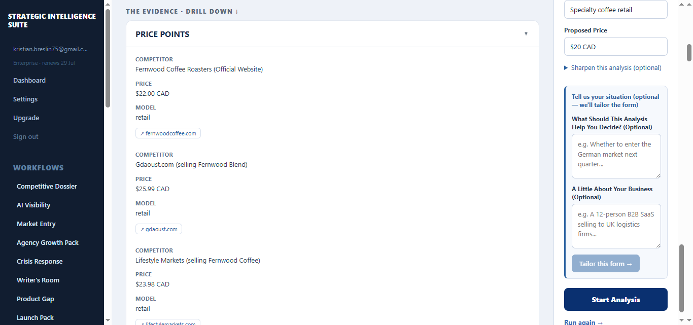Screen dimensions: 693x325
Task: Click the $22.00 CAD price value
Action: [x=152, y=93]
